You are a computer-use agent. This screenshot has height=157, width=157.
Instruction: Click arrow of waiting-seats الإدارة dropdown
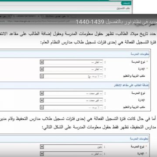click(42, 100)
